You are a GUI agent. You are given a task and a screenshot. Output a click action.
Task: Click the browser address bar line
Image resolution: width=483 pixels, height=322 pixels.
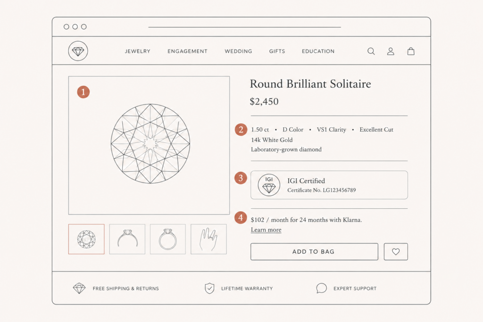point(245,27)
